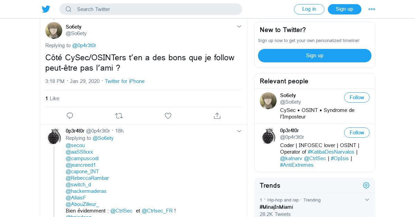
Task: Expand 0p3r4t0r reply options chevron
Action: point(239,131)
